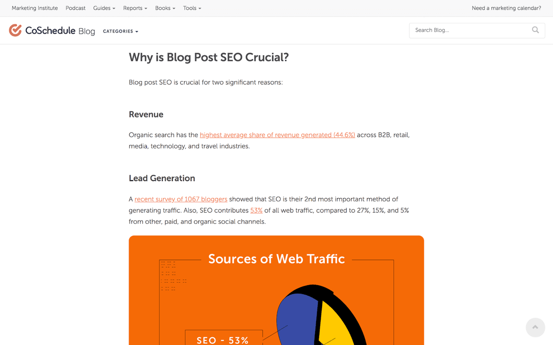Expand the Guides dropdown
The image size is (553, 345).
click(x=104, y=8)
